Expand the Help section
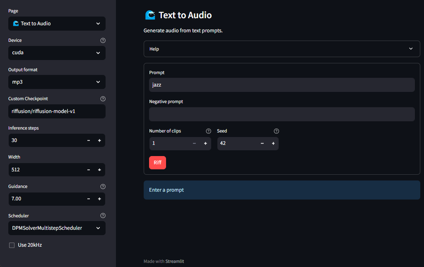 282,49
